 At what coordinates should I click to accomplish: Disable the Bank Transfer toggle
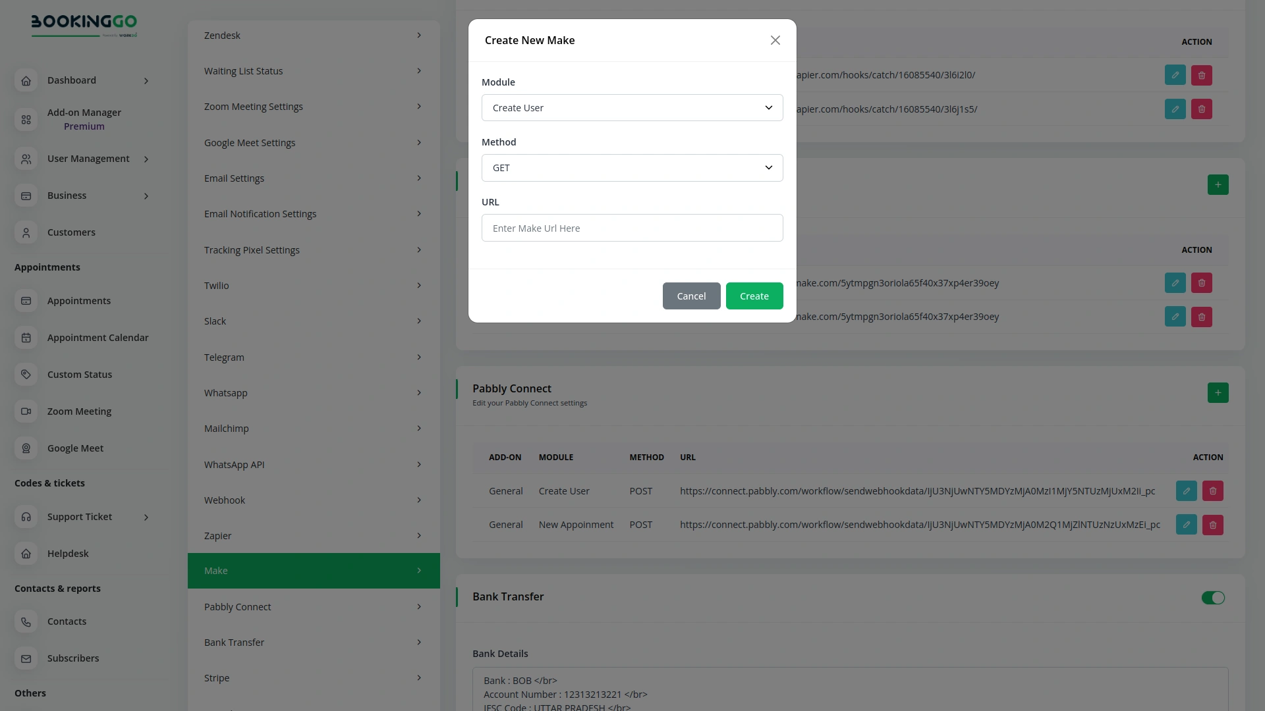point(1213,598)
